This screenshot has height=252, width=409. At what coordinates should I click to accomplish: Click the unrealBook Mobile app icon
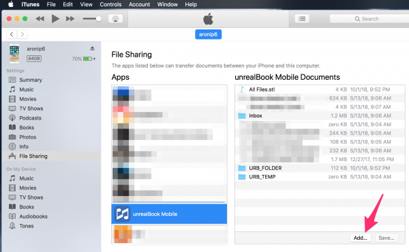[x=122, y=214]
